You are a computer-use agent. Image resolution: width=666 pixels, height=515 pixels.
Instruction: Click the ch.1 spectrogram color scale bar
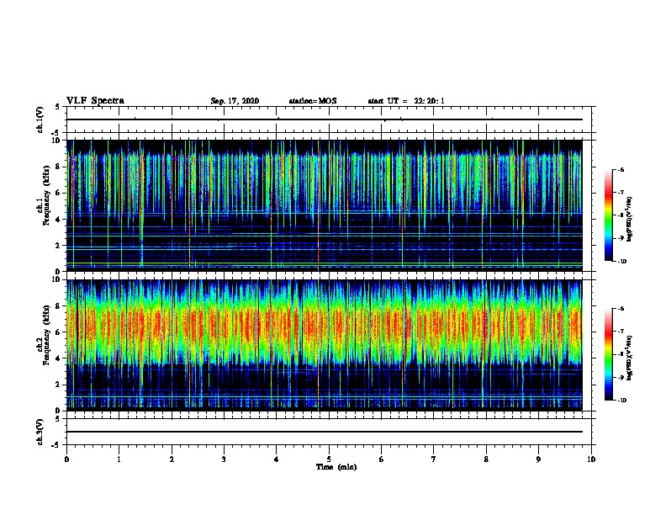pyautogui.click(x=608, y=215)
